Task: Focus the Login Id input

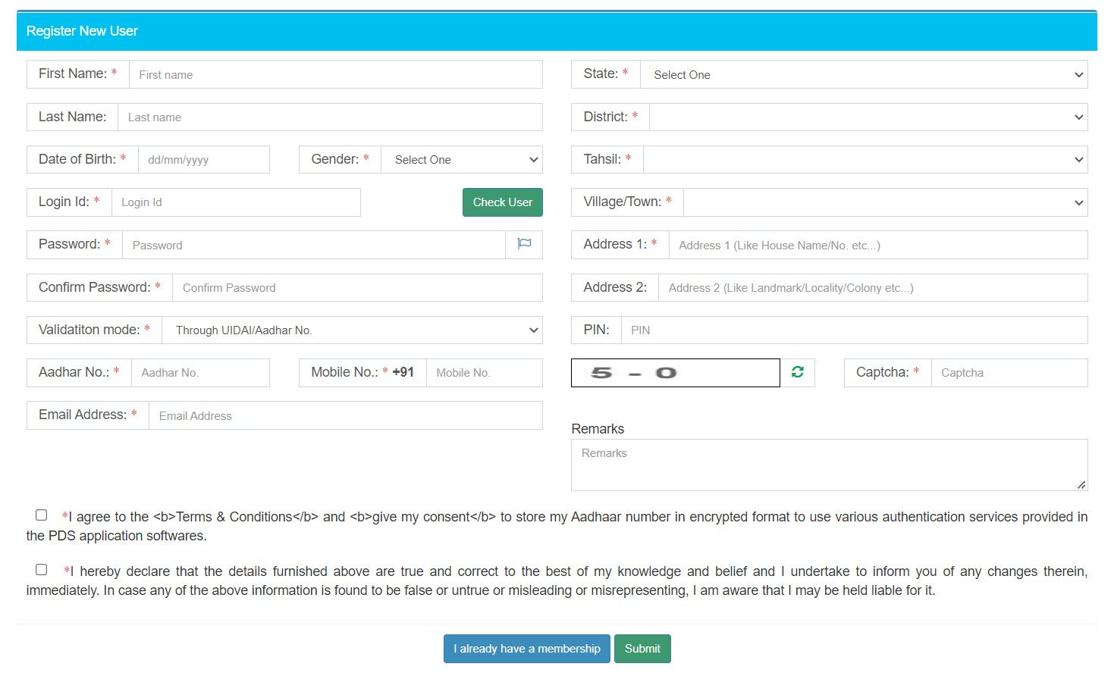Action: (236, 202)
